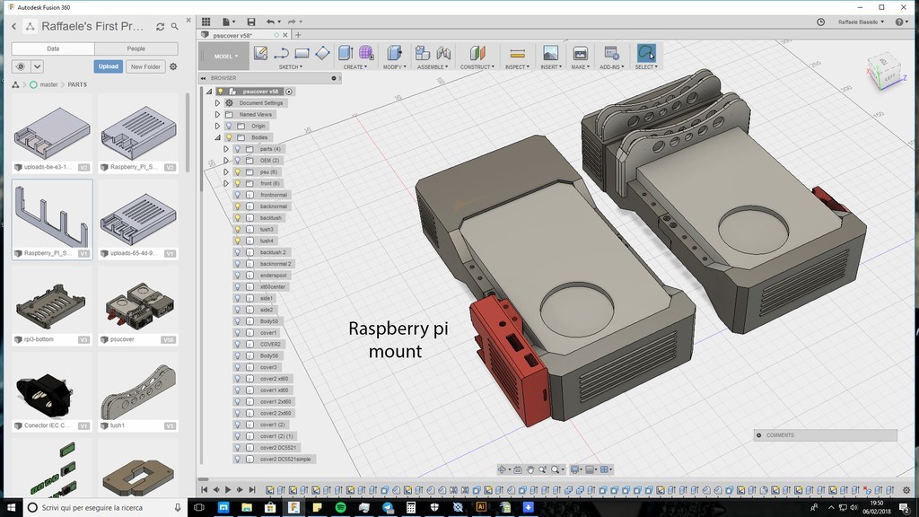Click the PARTS breadcrumb

tap(77, 84)
